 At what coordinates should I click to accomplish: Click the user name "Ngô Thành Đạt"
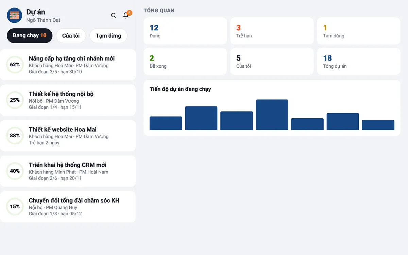[44, 20]
